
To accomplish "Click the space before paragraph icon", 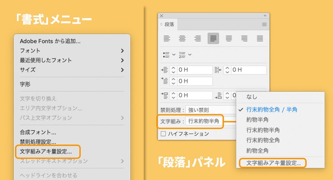I will coord(164,95).
